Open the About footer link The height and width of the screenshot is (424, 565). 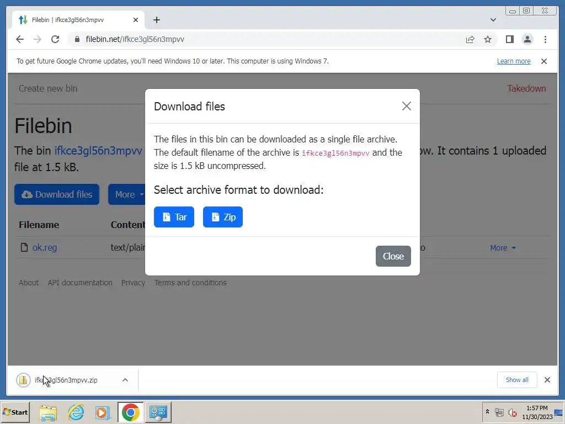click(29, 283)
